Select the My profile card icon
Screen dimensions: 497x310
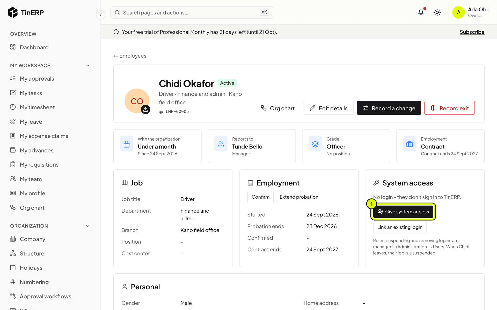(13, 193)
